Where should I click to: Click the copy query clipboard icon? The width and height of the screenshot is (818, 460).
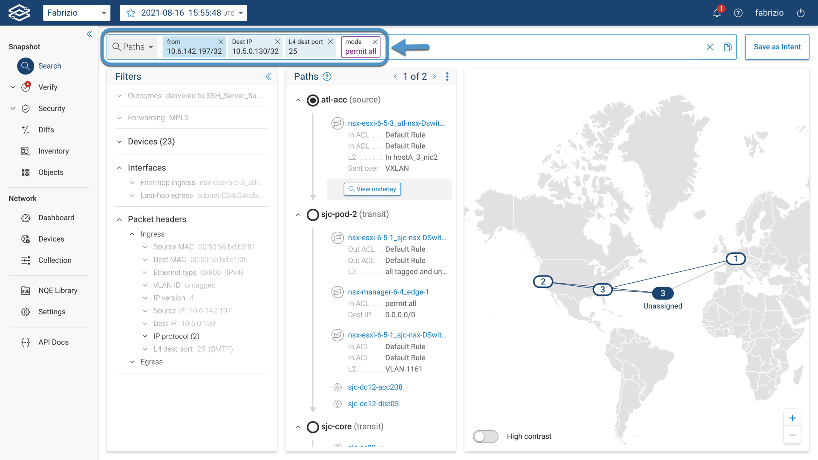point(728,47)
